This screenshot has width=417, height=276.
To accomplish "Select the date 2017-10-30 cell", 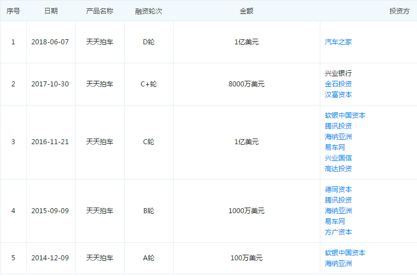I will [x=50, y=84].
